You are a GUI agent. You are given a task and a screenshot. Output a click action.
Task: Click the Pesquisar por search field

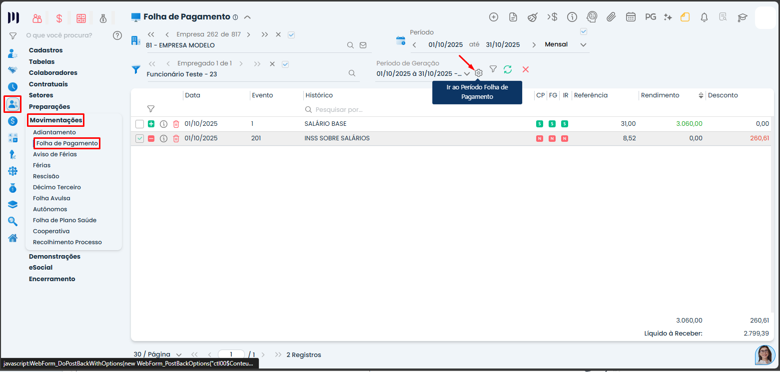339,109
